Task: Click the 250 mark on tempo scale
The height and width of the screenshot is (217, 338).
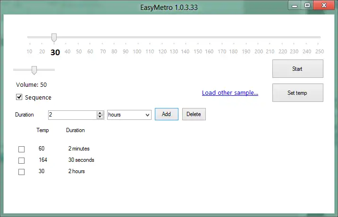Action: (320, 51)
